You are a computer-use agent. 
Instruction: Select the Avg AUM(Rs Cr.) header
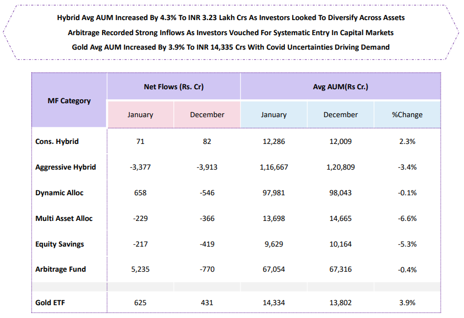point(341,87)
